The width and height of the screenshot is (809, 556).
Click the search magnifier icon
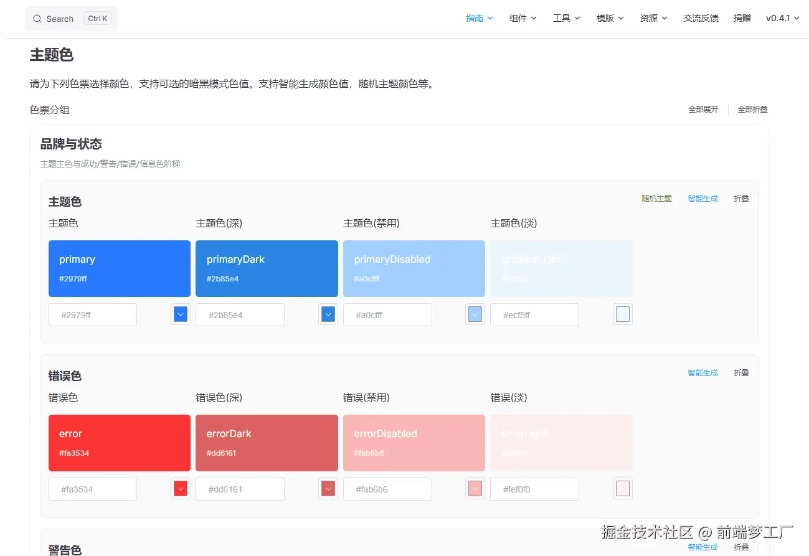37,19
